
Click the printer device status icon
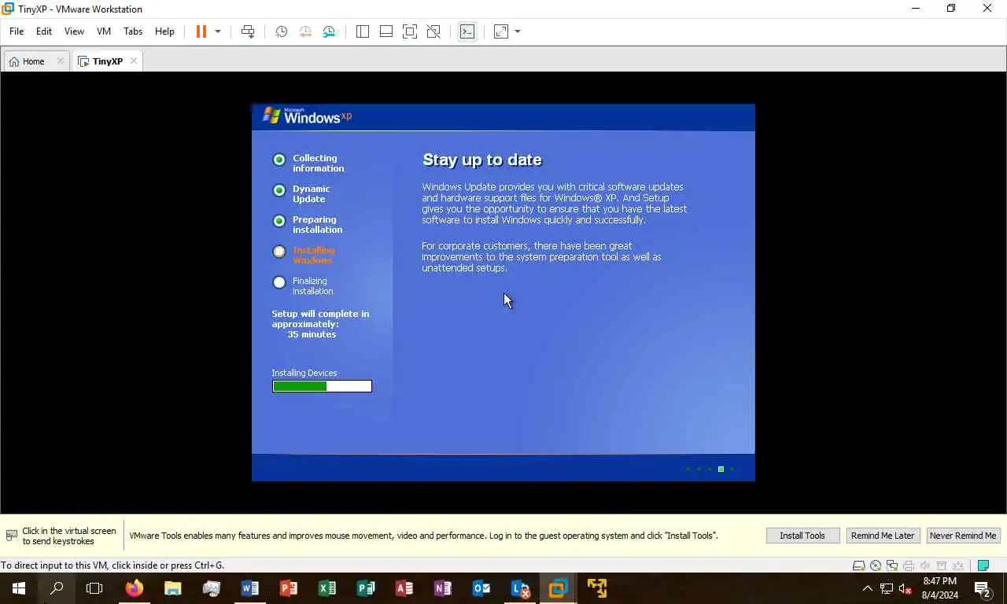[x=909, y=565]
